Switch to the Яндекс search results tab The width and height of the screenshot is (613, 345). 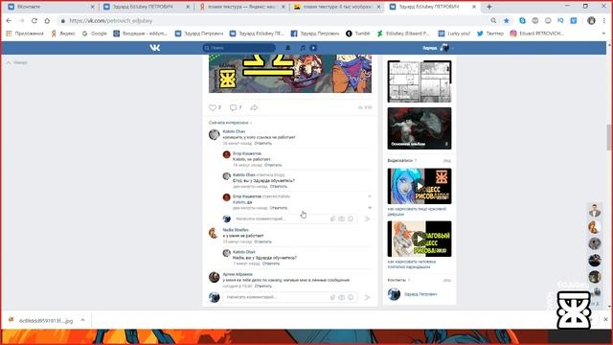[242, 7]
